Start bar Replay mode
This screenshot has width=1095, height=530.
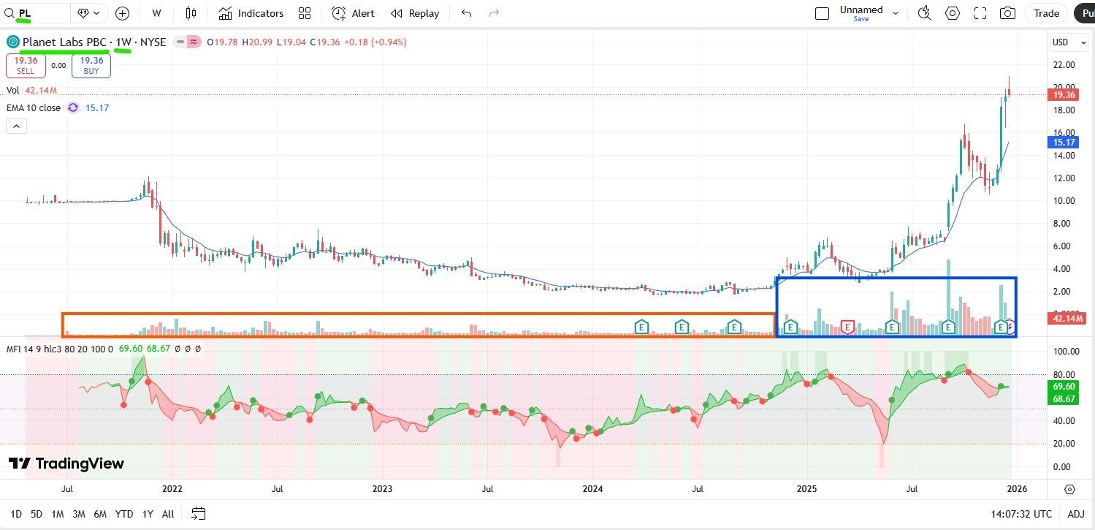click(415, 13)
